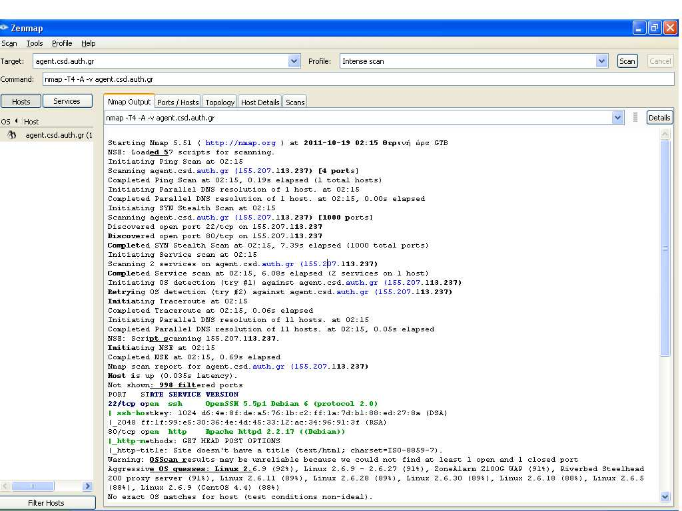Click 'Initiating Traceroute at 02:15' line
The image size is (682, 511).
[177, 301]
